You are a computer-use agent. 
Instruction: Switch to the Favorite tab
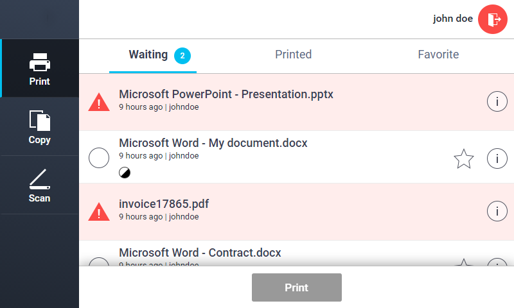[x=438, y=55]
